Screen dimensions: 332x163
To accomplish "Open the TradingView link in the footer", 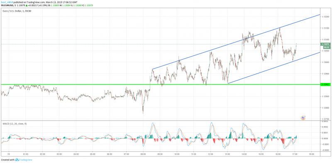I will click(24, 160).
